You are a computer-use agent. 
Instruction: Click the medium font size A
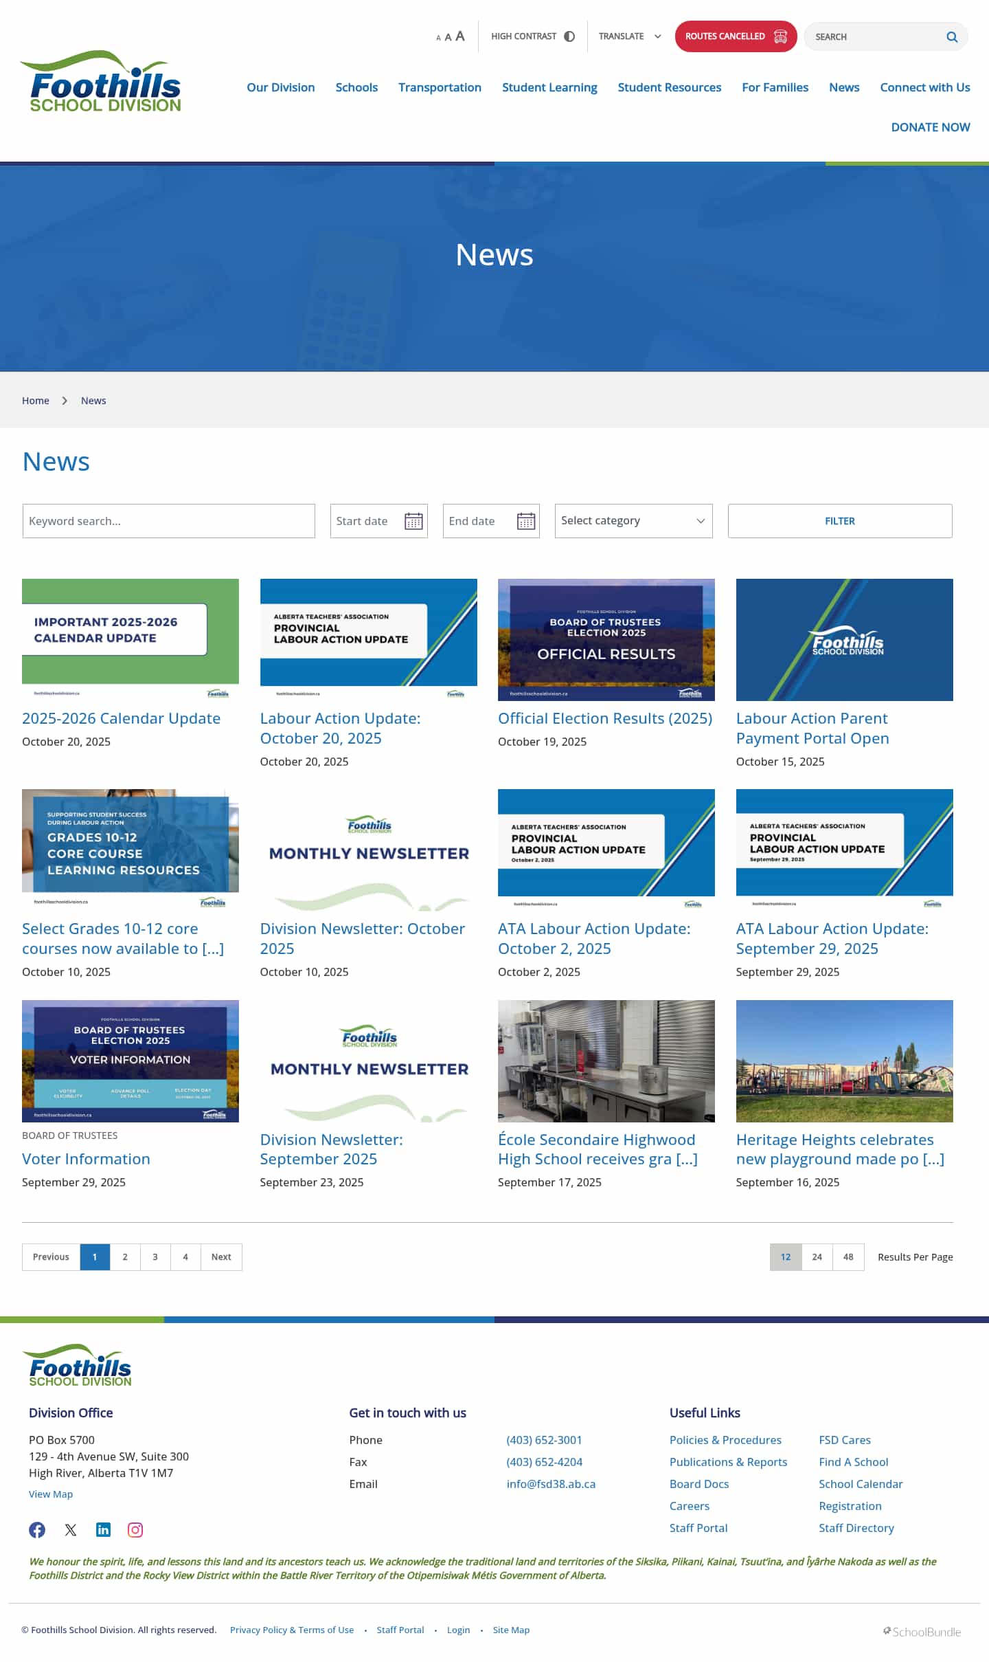448,37
